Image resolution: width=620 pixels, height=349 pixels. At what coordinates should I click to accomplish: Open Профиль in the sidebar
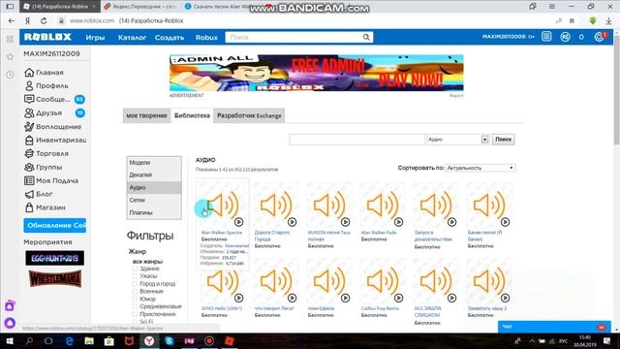pyautogui.click(x=46, y=86)
